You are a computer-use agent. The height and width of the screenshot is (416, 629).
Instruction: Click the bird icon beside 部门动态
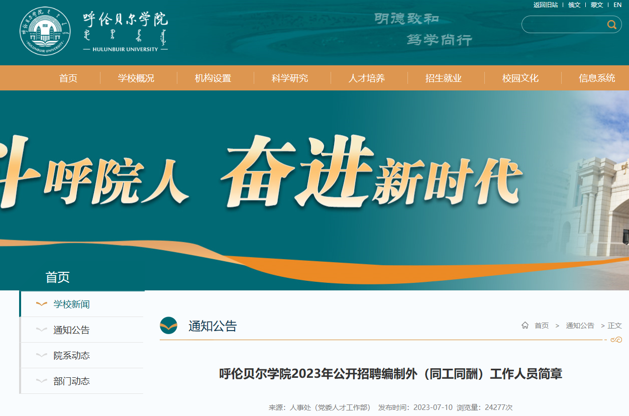tap(42, 381)
